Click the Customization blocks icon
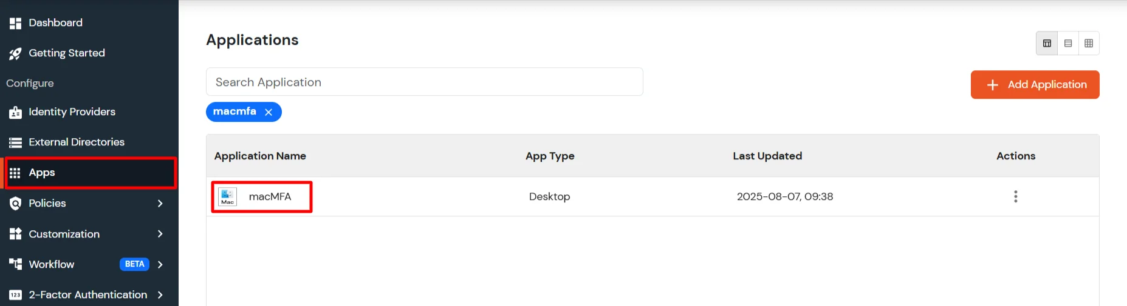 click(15, 234)
